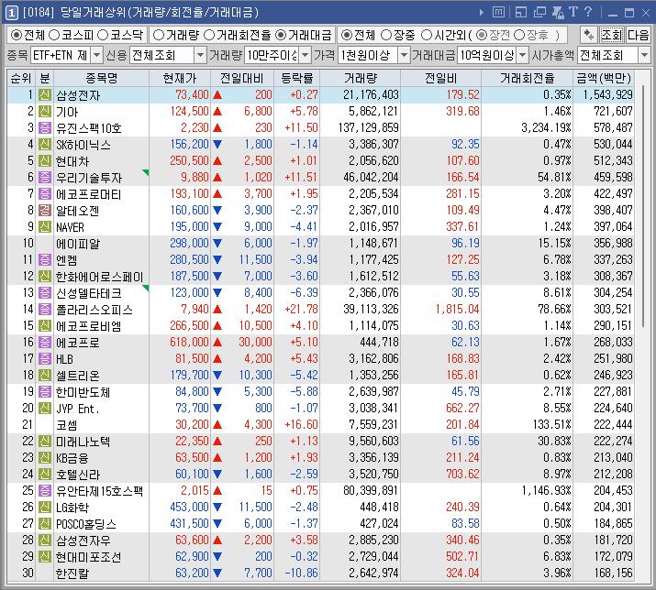This screenshot has width=656, height=590.
Task: Click the title bar play arrow icon
Action: (x=482, y=13)
